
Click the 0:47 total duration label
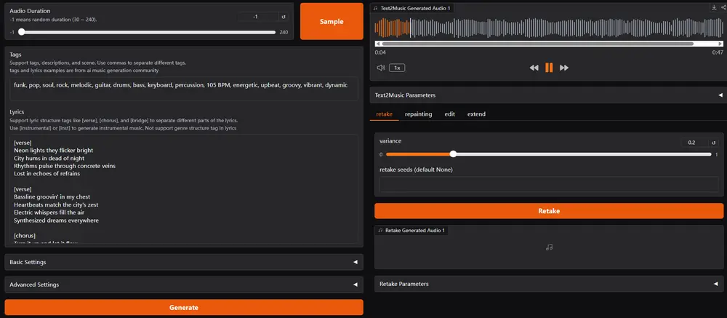(718, 52)
